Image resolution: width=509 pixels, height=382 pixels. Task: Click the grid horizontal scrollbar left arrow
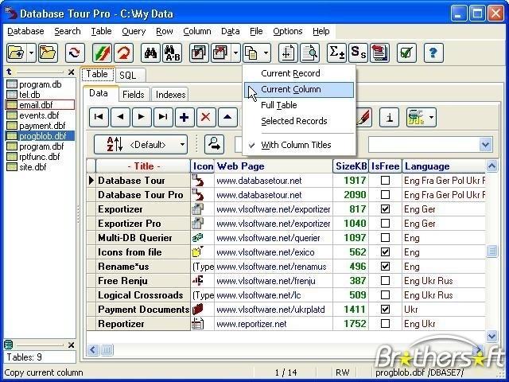tap(93, 350)
